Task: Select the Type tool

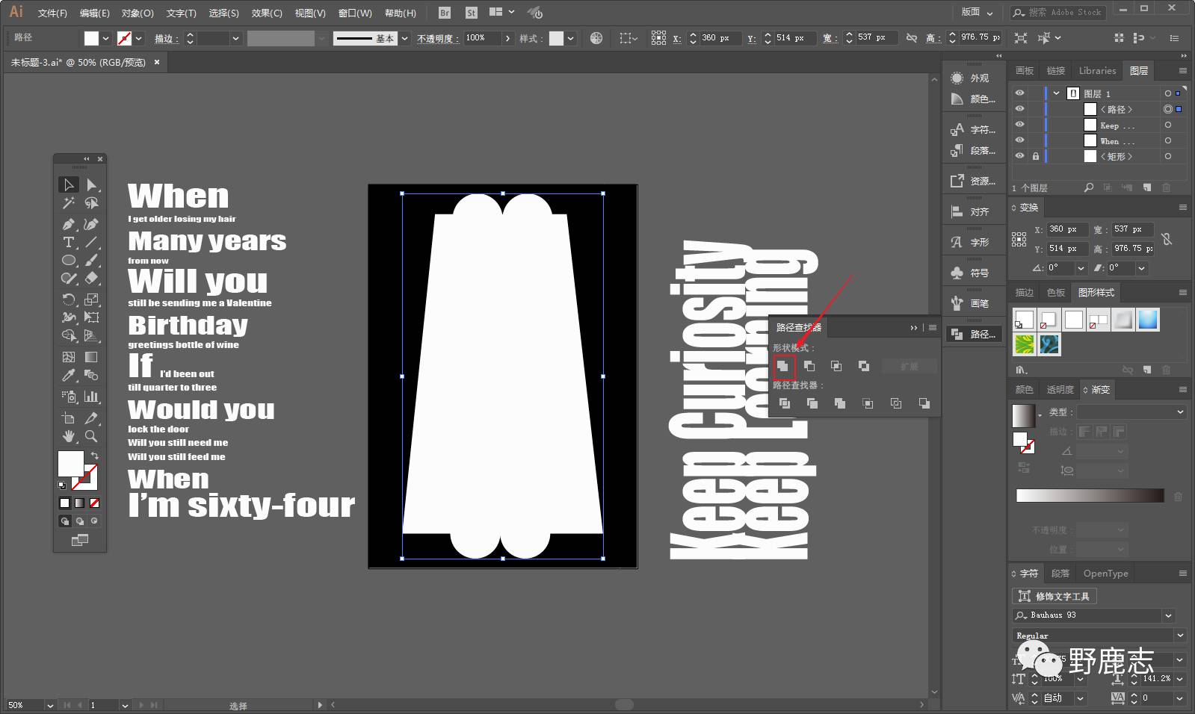Action: click(69, 243)
